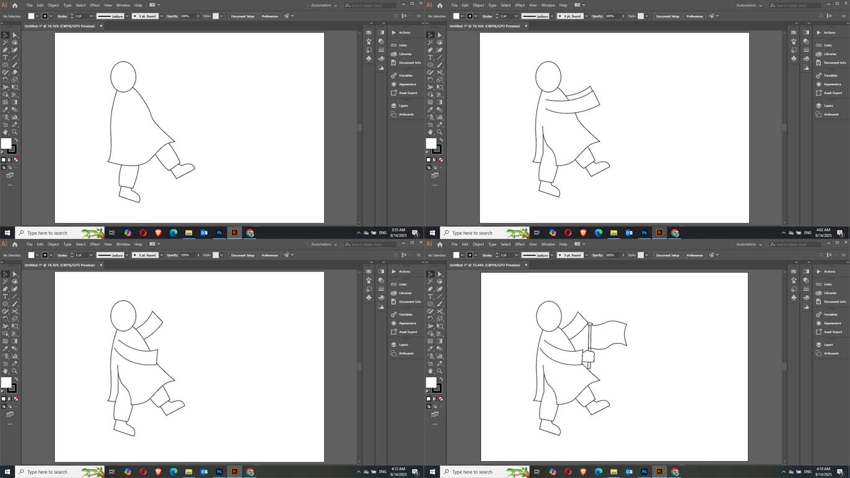This screenshot has width=850, height=478.
Task: Select the Line Segment tool in bottom-left window
Action: pyautogui.click(x=14, y=296)
